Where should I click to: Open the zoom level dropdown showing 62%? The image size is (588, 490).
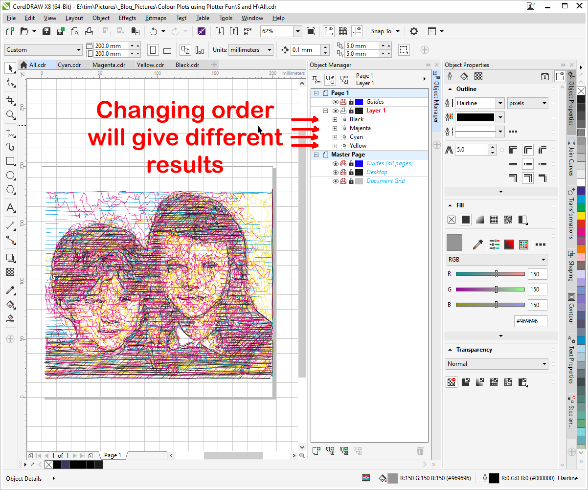point(298,31)
